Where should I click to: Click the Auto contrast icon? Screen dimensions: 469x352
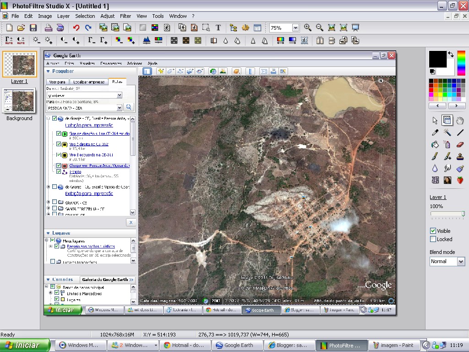[21, 40]
